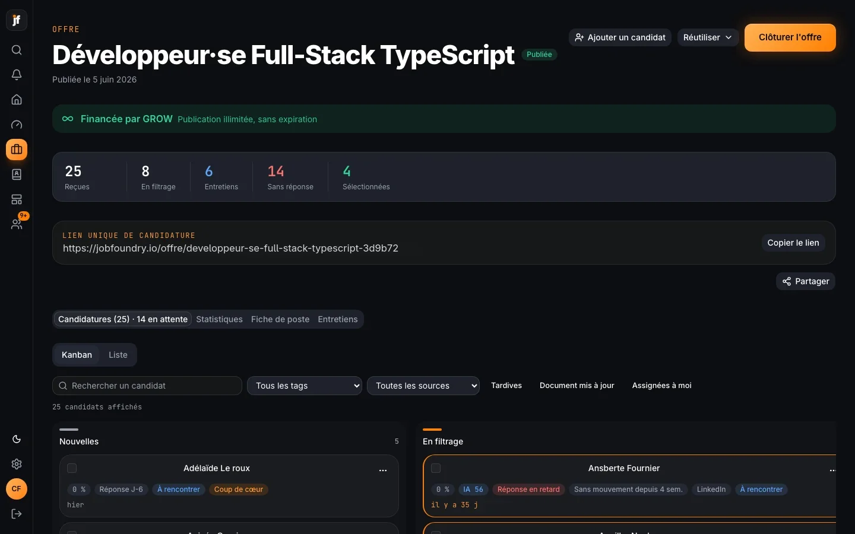This screenshot has height=534, width=855.
Task: Click the 8 En filtrage stat
Action: click(159, 177)
